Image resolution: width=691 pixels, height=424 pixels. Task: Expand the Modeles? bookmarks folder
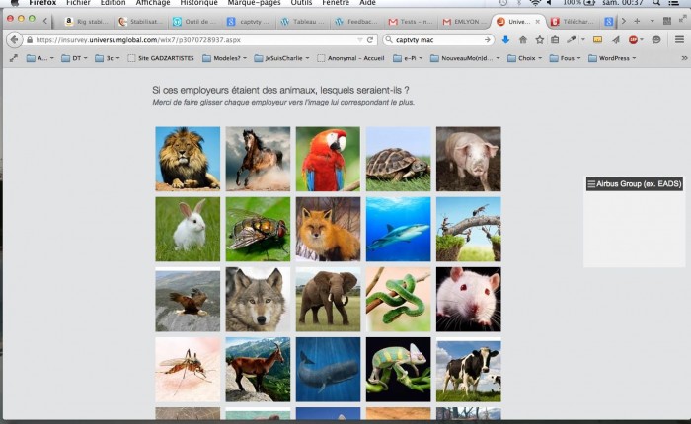coord(224,58)
